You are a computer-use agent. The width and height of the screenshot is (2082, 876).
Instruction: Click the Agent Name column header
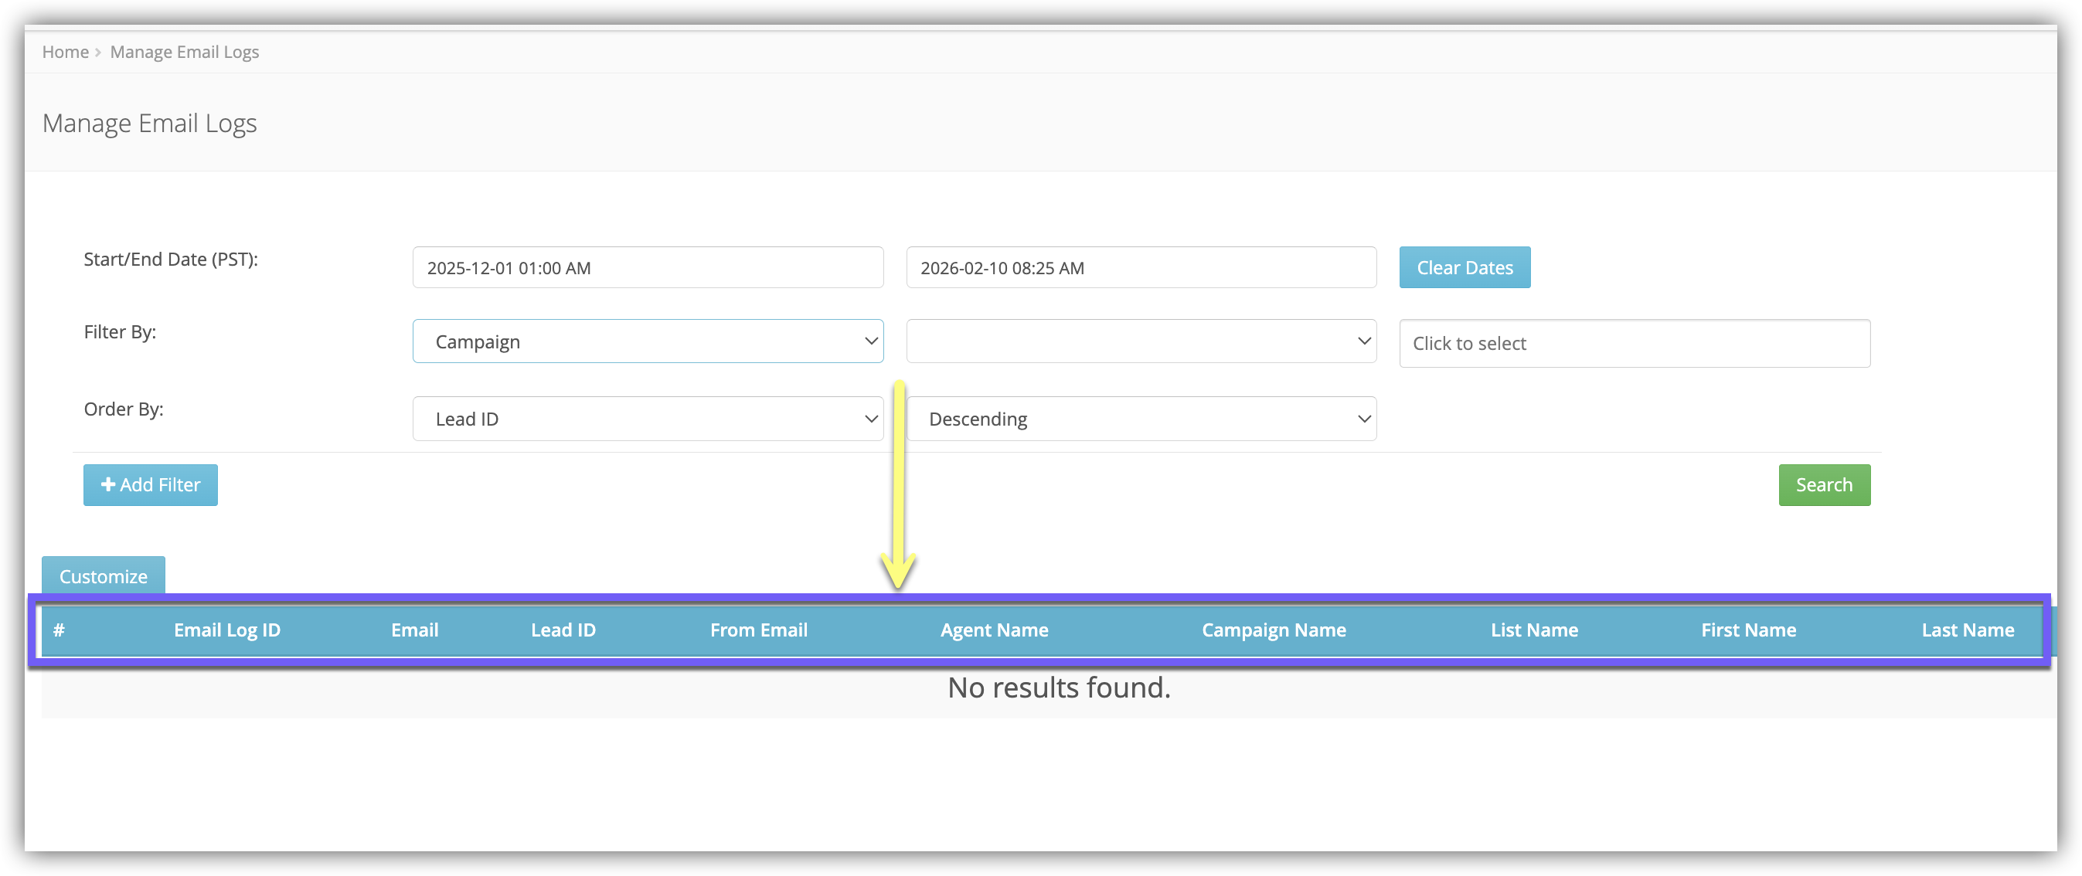tap(994, 630)
